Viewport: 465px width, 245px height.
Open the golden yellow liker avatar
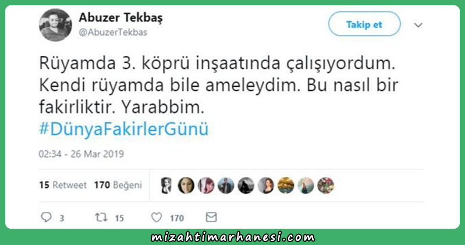click(286, 186)
